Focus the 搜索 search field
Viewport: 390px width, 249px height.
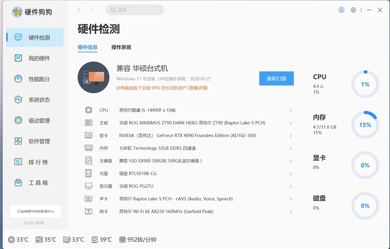click(x=135, y=10)
